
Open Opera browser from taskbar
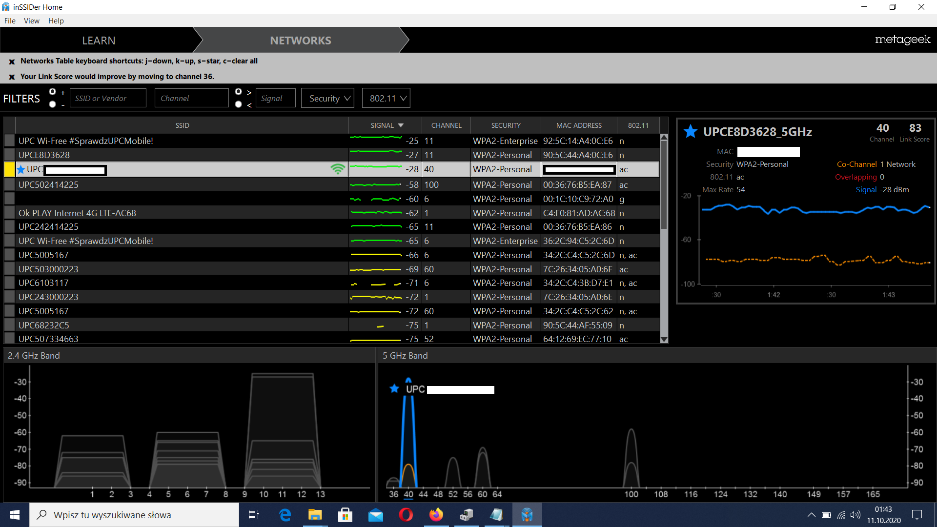point(406,515)
